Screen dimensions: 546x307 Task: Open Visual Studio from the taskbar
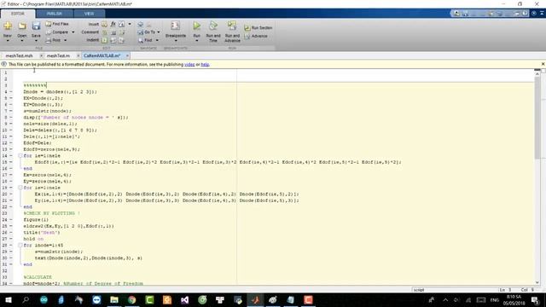pyautogui.click(x=184, y=299)
